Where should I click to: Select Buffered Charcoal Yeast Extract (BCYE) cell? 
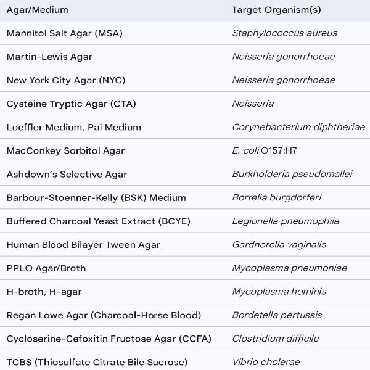coord(99,221)
